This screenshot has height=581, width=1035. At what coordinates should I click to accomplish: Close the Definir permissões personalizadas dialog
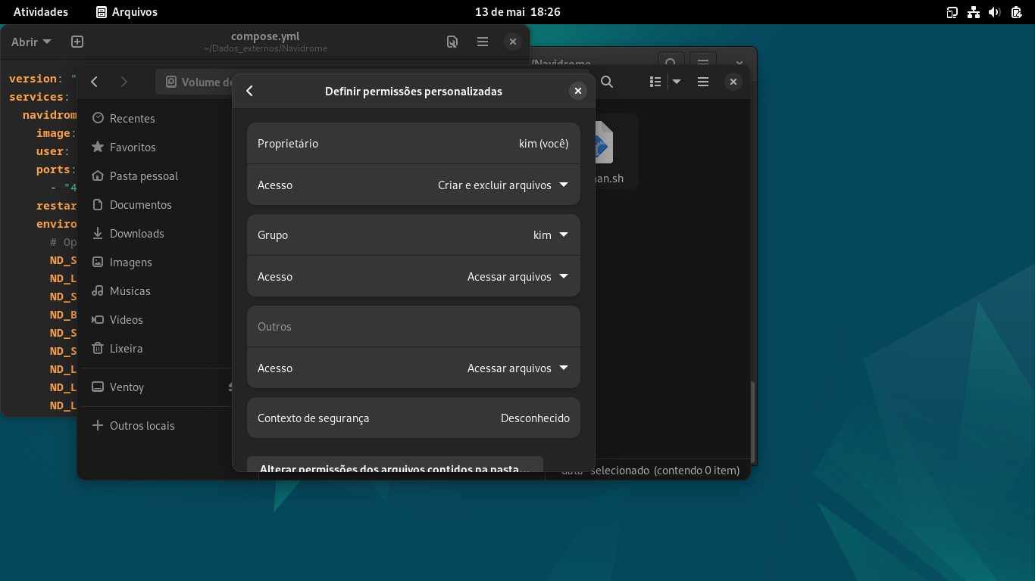(578, 91)
